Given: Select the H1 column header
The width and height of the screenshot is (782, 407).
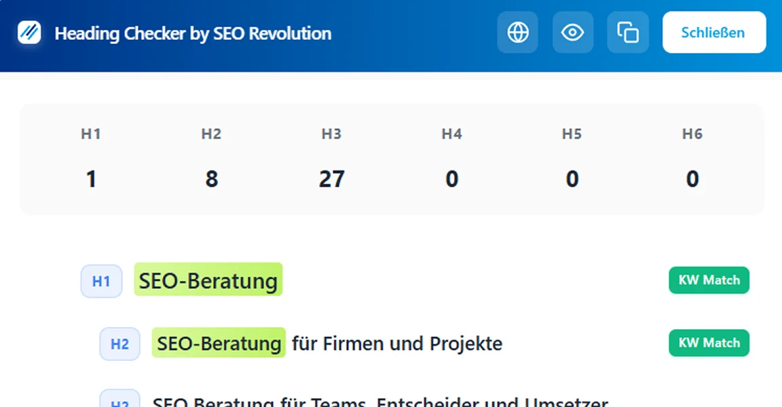Looking at the screenshot, I should click(x=91, y=134).
